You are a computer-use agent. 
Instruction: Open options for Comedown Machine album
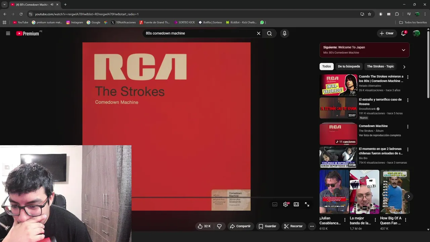pos(408,127)
